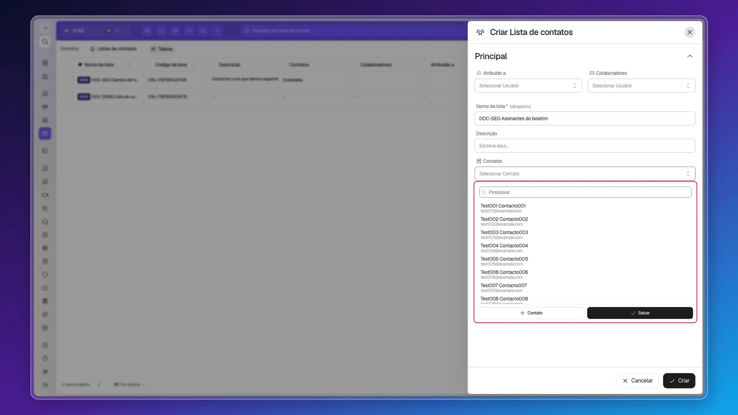Image resolution: width=738 pixels, height=415 pixels.
Task: Toggle the second list row checkbox
Action: 65,96
